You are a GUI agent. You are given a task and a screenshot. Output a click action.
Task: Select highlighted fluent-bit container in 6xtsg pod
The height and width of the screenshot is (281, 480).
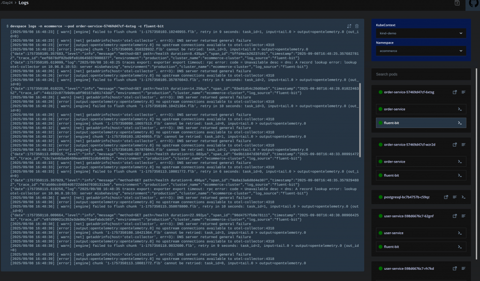421,123
